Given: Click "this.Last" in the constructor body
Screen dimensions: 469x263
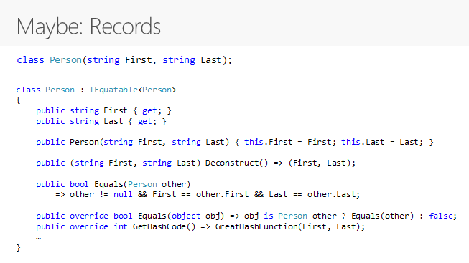Looking at the screenshot, I should (363, 142).
